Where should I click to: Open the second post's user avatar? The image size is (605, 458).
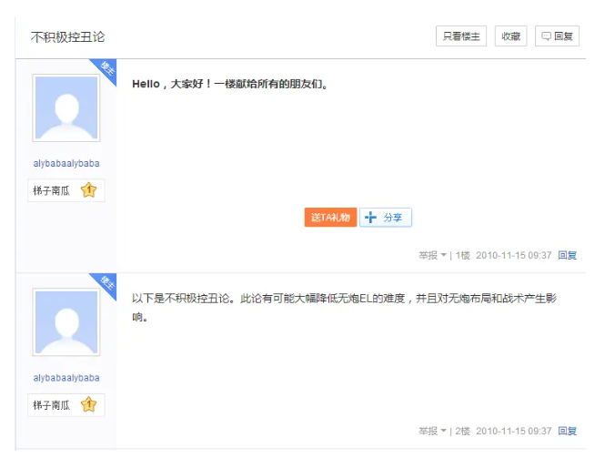tap(66, 322)
